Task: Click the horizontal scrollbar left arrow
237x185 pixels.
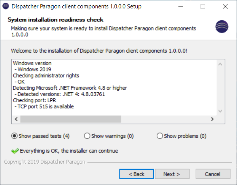Action: [16, 119]
